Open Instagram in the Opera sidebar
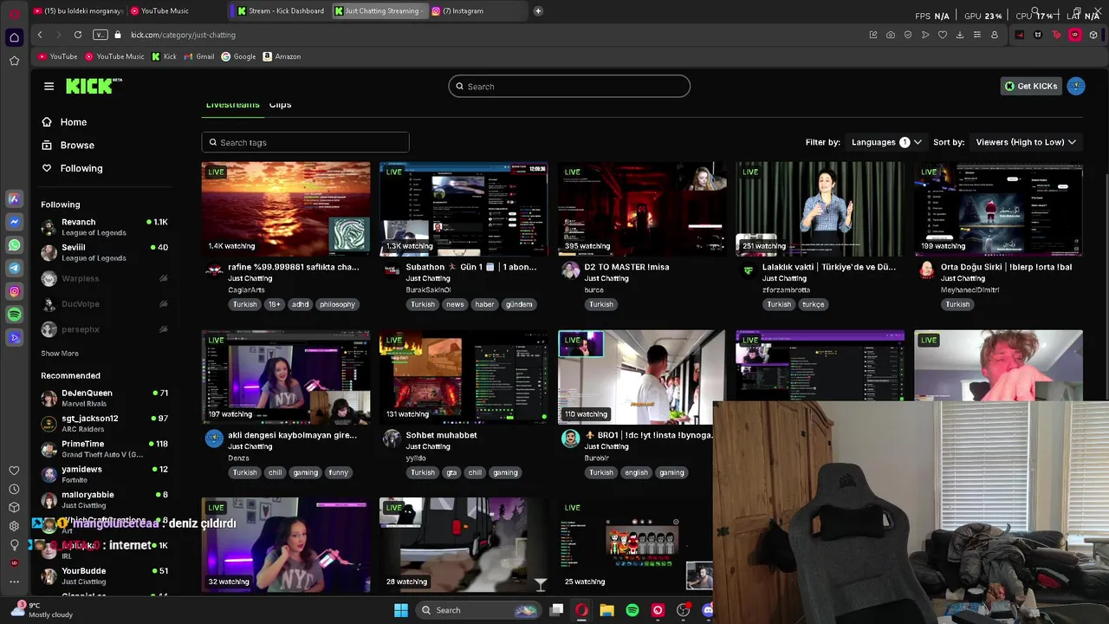 point(14,291)
